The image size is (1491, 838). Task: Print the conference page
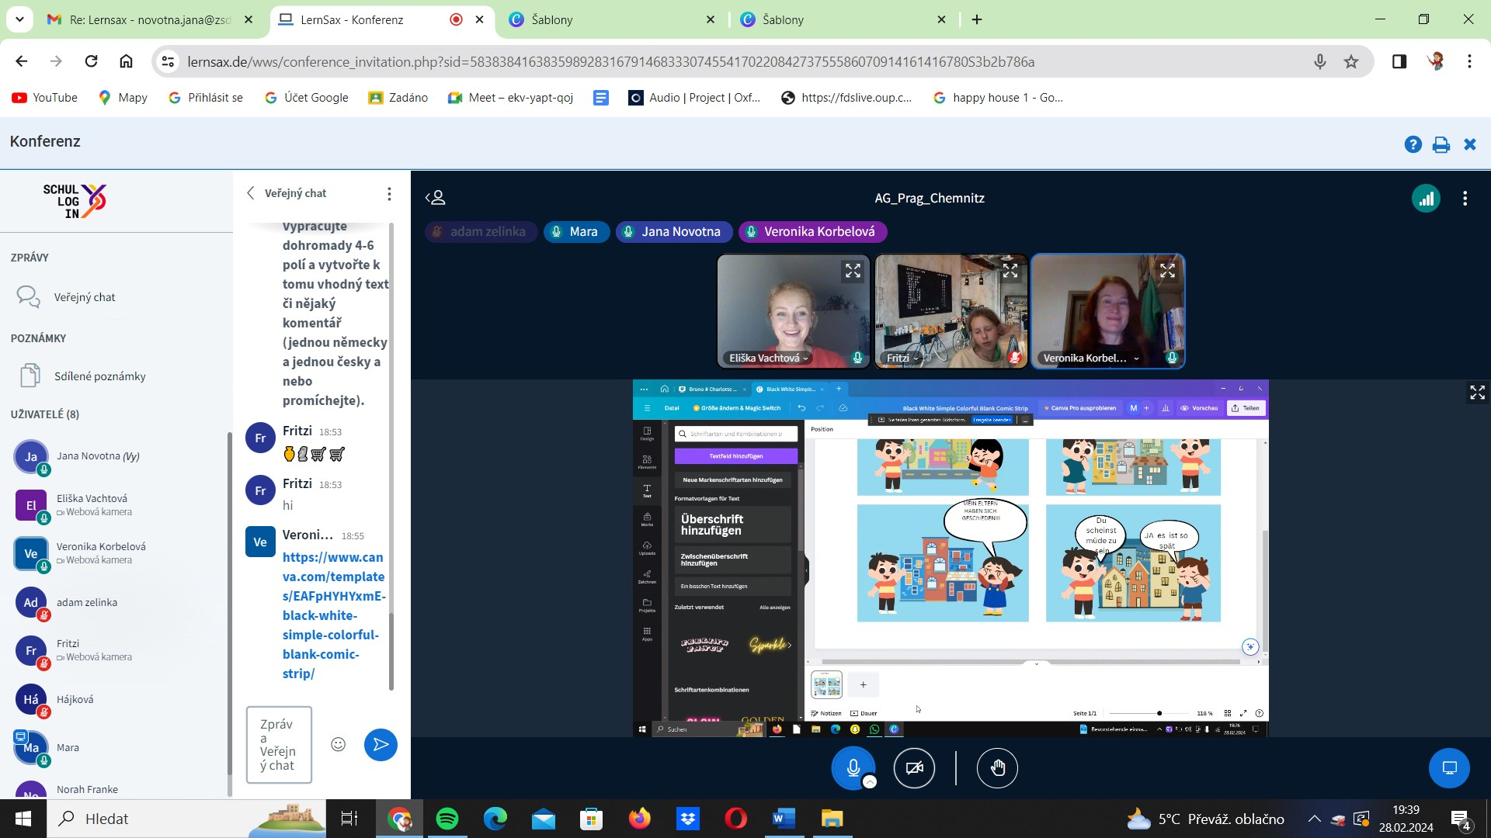click(1441, 144)
